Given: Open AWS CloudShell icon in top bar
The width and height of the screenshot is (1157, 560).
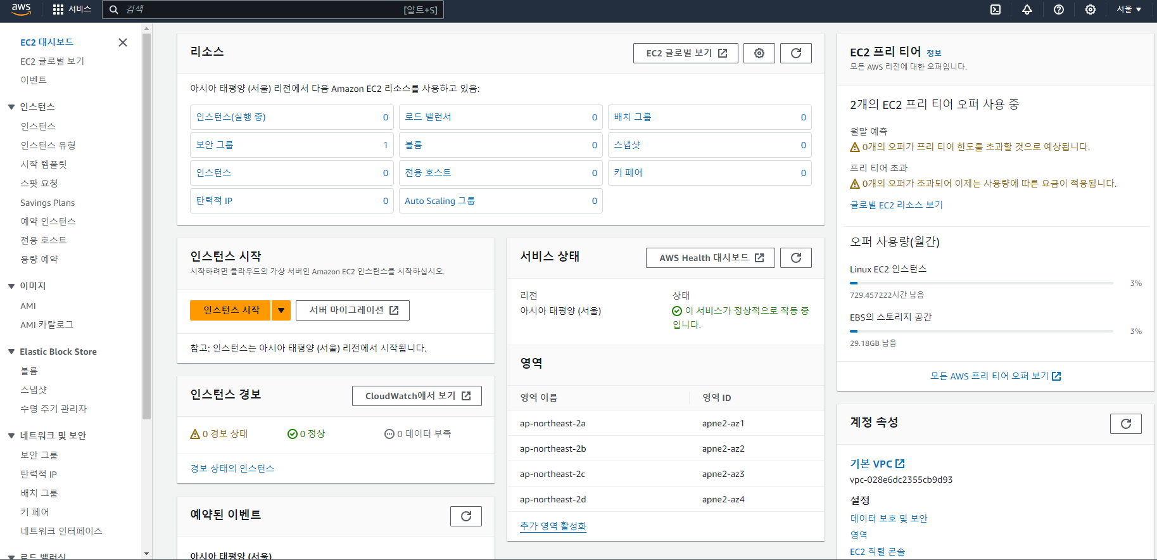Looking at the screenshot, I should pyautogui.click(x=996, y=10).
